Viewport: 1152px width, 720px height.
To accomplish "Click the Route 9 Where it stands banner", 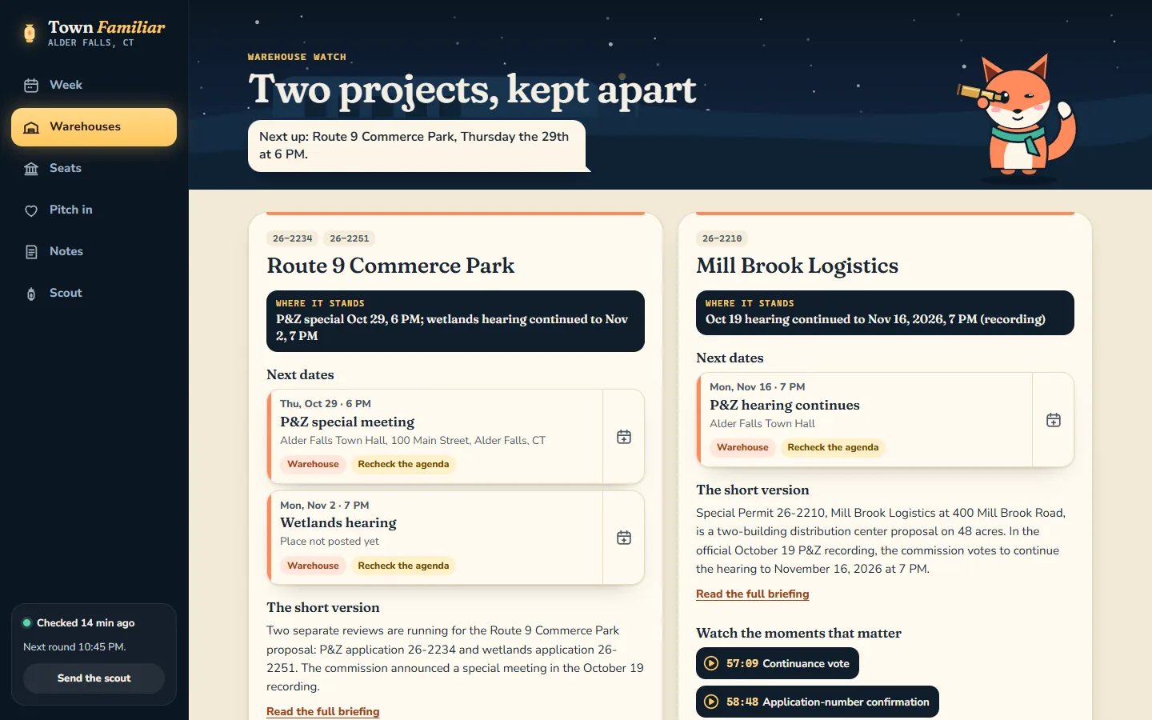I will point(455,321).
